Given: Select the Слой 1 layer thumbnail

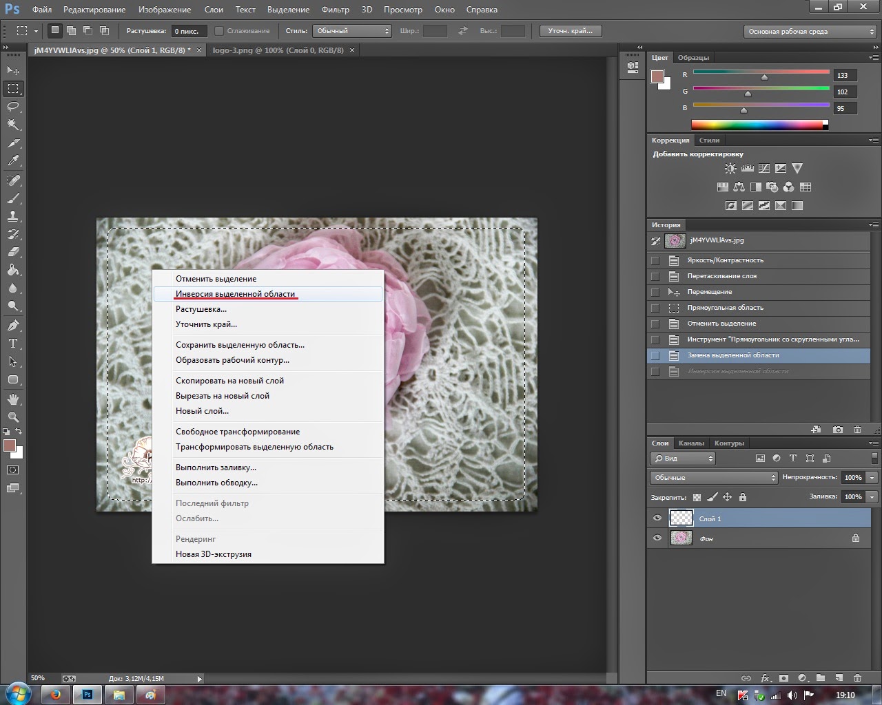Looking at the screenshot, I should [x=681, y=518].
